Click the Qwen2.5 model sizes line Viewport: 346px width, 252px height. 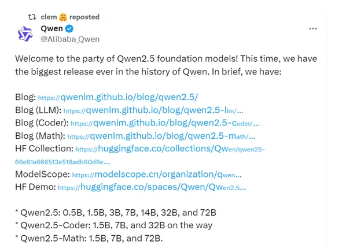(116, 213)
